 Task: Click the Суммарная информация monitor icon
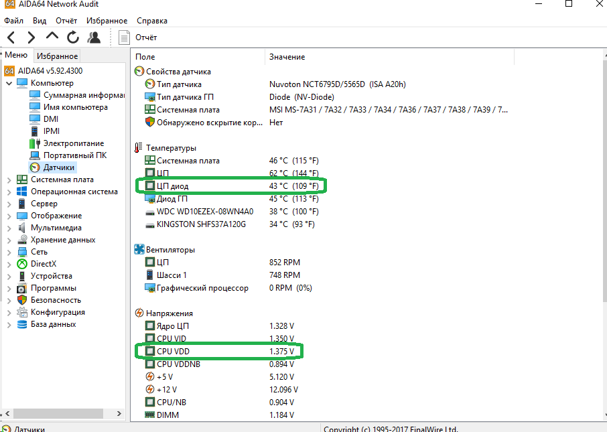pyautogui.click(x=35, y=95)
